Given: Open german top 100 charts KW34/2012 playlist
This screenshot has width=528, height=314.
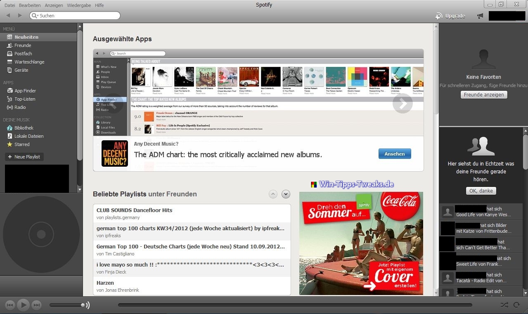Looking at the screenshot, I should tap(192, 231).
